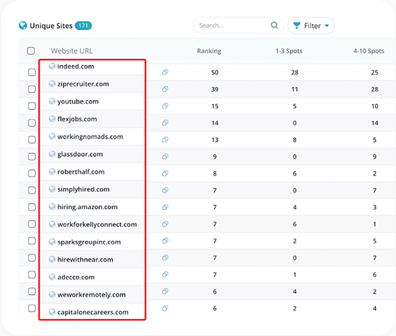Check the box for the roberthalf.com row
The width and height of the screenshot is (396, 336).
coord(32,173)
